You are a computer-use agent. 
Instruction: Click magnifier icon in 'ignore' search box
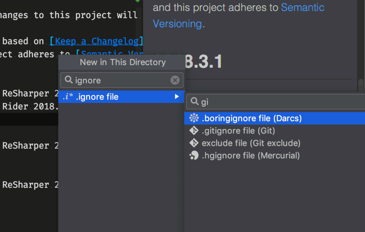[68, 80]
